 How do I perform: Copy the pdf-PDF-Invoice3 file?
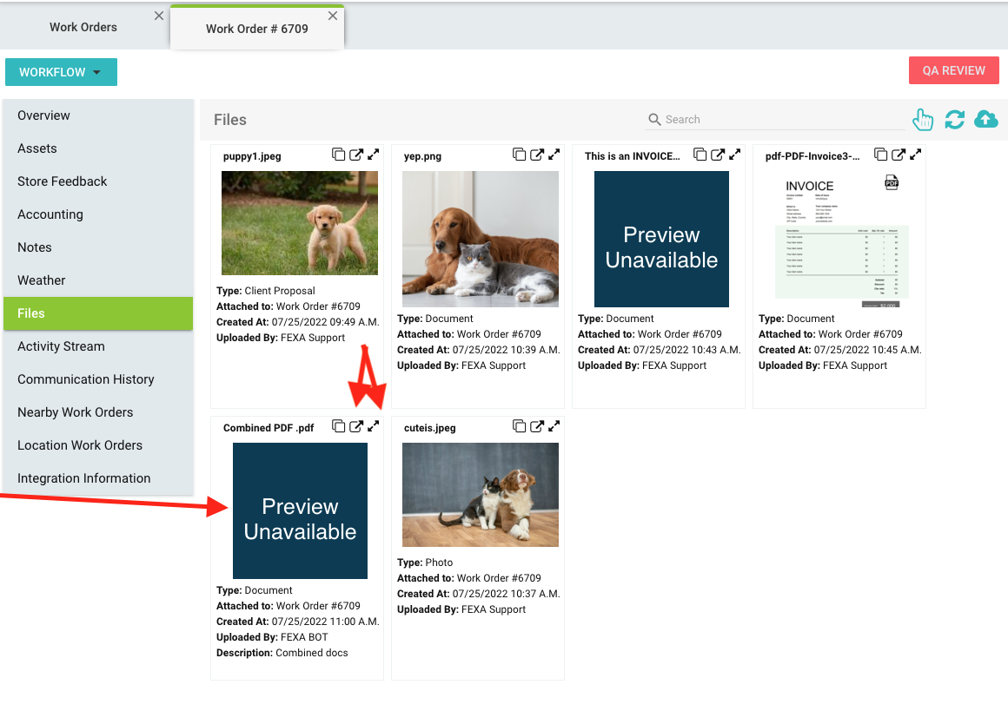click(881, 155)
